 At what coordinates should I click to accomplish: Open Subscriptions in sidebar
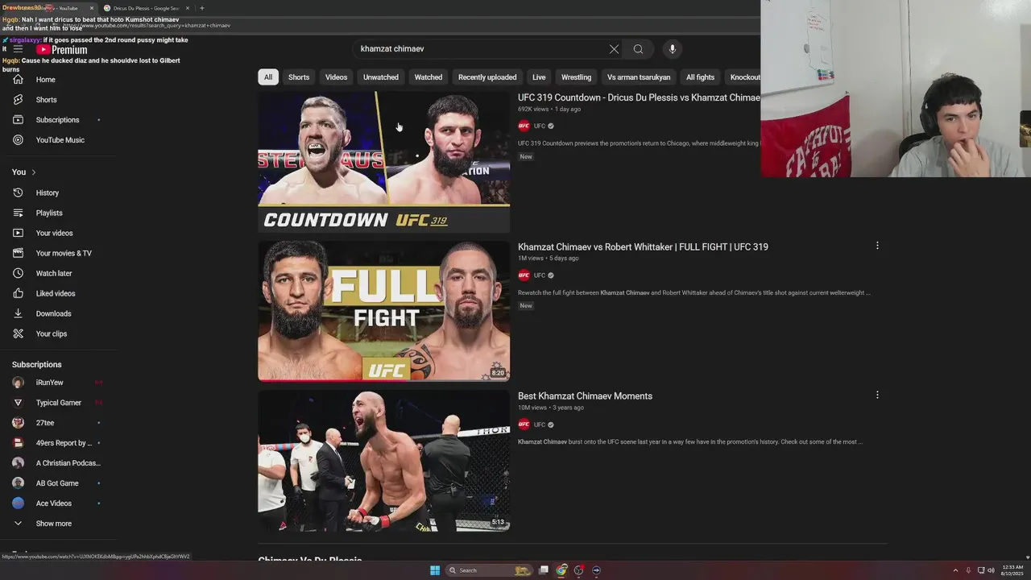tap(58, 120)
